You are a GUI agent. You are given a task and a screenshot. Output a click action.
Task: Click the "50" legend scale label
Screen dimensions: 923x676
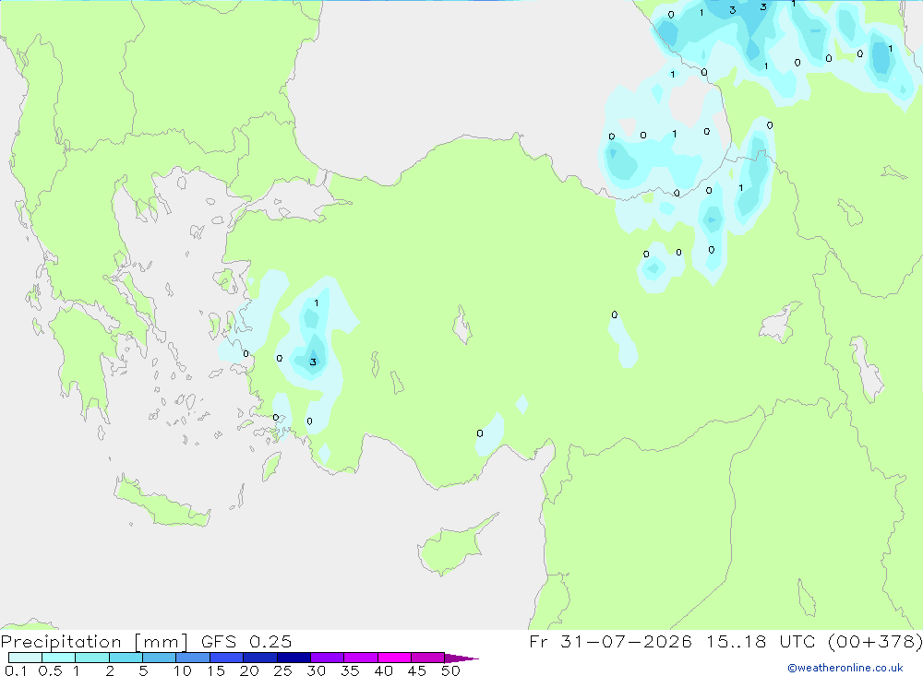pyautogui.click(x=450, y=670)
